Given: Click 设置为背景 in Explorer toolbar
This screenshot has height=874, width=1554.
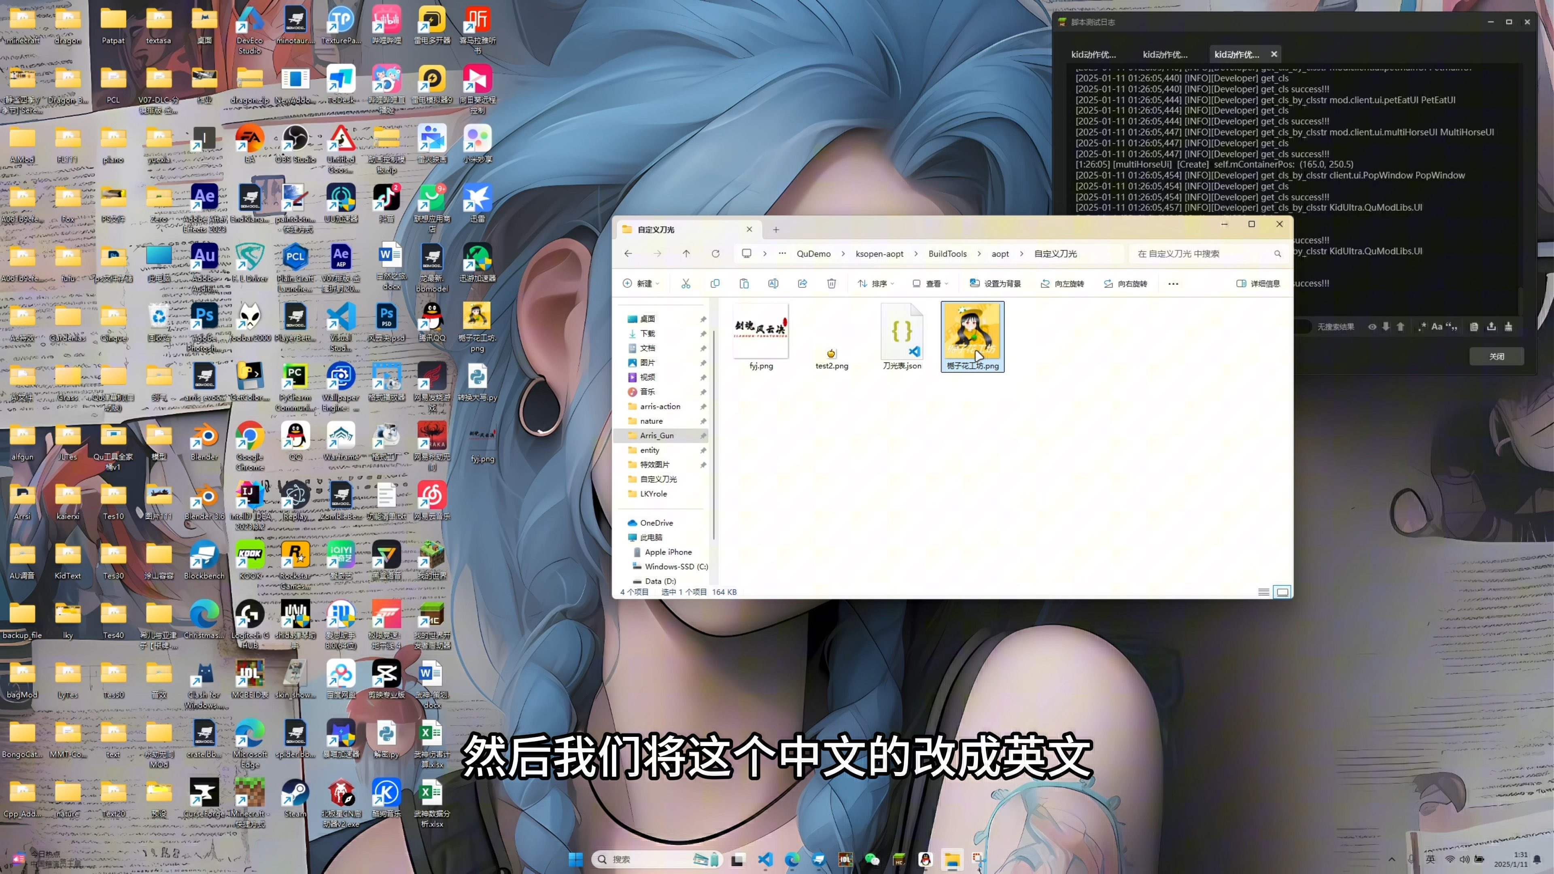Looking at the screenshot, I should coord(995,284).
